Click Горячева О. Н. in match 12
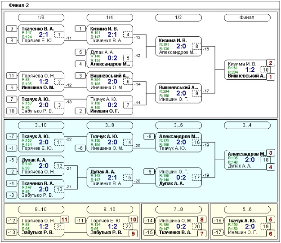281x243 pixels. coord(38,172)
